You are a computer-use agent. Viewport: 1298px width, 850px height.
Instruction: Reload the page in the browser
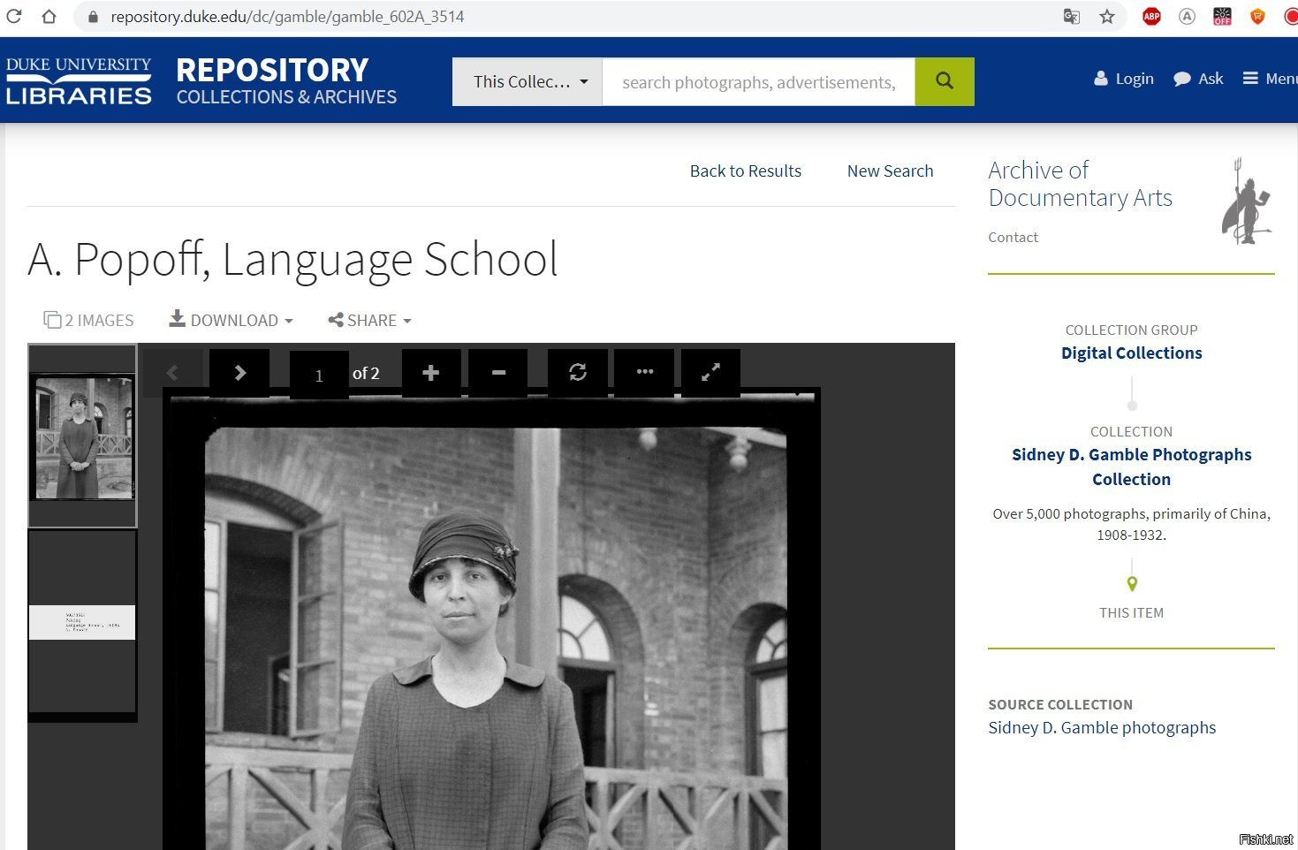(x=14, y=17)
